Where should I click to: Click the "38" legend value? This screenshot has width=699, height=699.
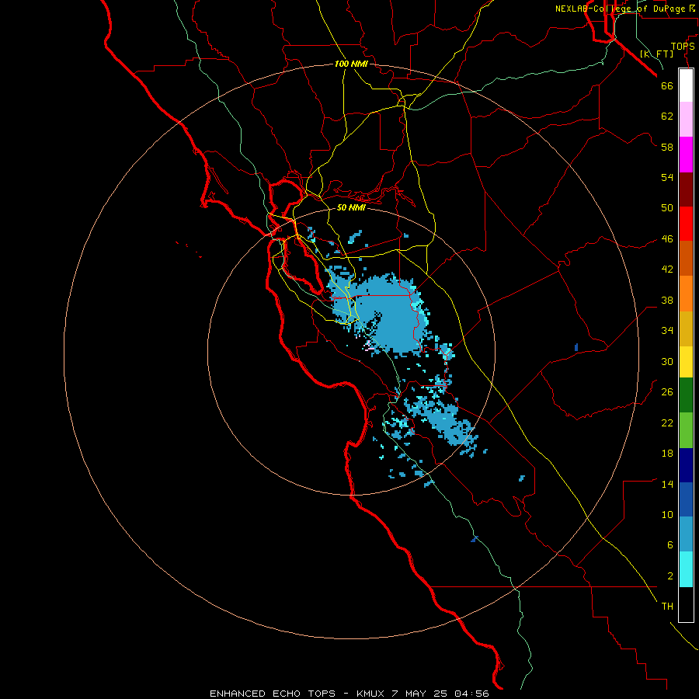tap(667, 301)
